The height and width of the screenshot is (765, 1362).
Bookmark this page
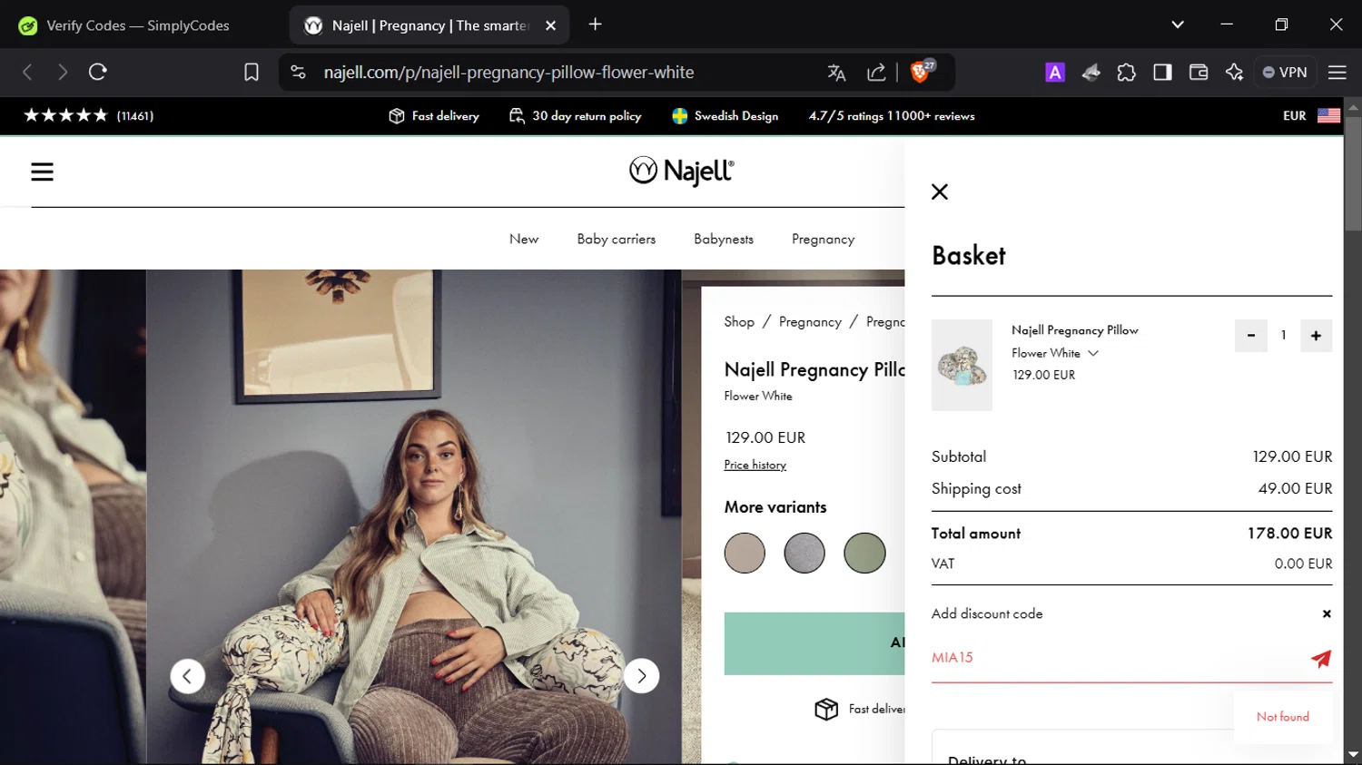(252, 72)
